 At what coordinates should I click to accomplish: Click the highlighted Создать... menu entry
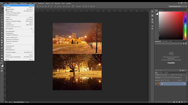tap(19, 5)
